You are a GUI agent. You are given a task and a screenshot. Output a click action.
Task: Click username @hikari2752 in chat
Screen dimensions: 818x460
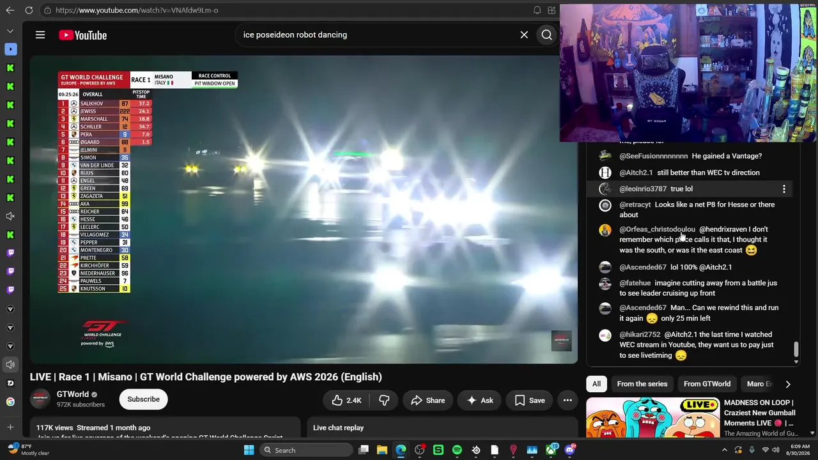click(x=640, y=335)
